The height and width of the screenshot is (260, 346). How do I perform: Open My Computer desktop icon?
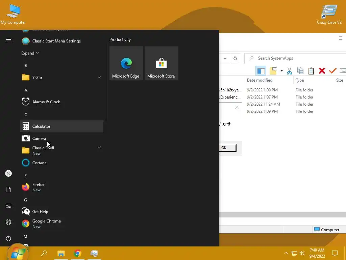pyautogui.click(x=13, y=14)
